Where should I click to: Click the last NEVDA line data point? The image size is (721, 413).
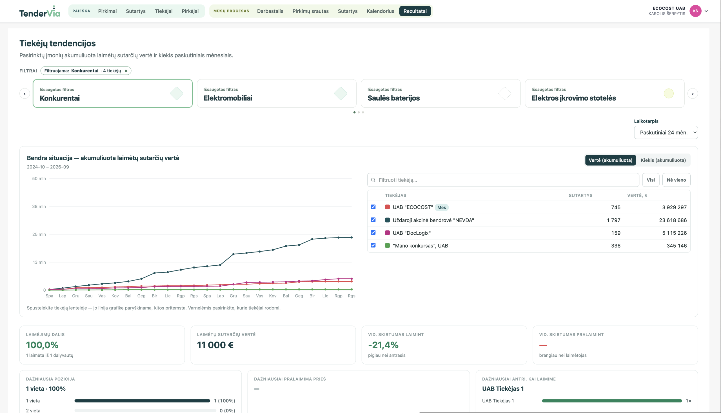tap(351, 238)
